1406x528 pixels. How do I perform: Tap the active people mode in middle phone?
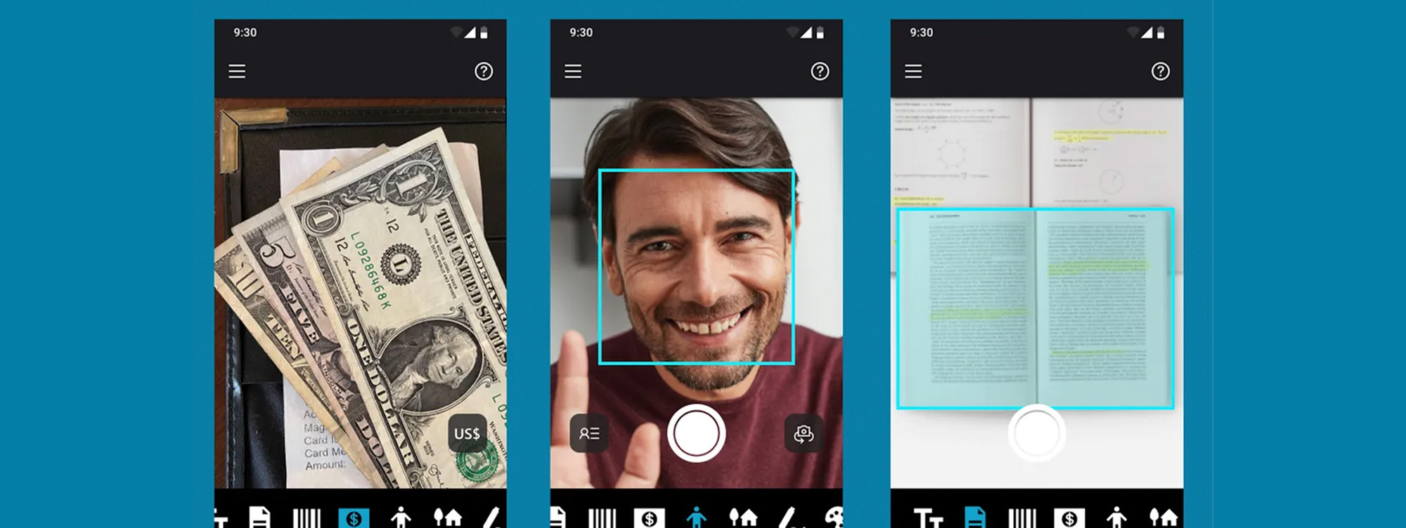696,518
